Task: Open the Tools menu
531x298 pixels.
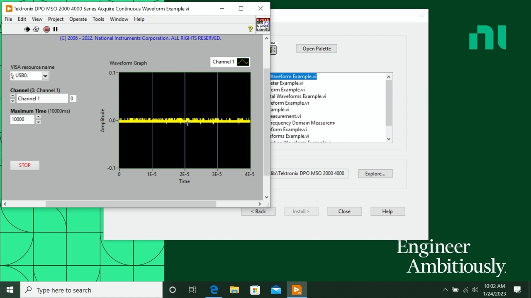Action: coord(98,19)
